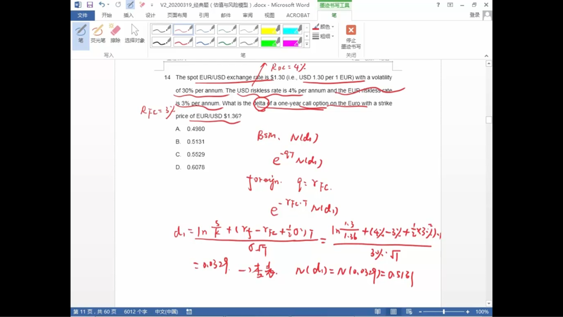Screen dimensions: 563x317
Task: Expand the full pen gallery list
Action: (x=307, y=44)
